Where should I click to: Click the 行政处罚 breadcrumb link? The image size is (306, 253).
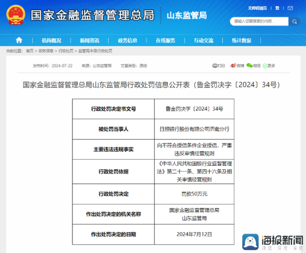point(66,51)
